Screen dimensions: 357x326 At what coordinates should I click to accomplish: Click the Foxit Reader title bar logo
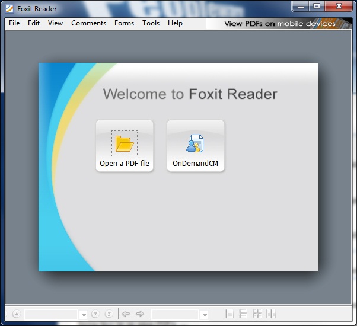[9, 9]
